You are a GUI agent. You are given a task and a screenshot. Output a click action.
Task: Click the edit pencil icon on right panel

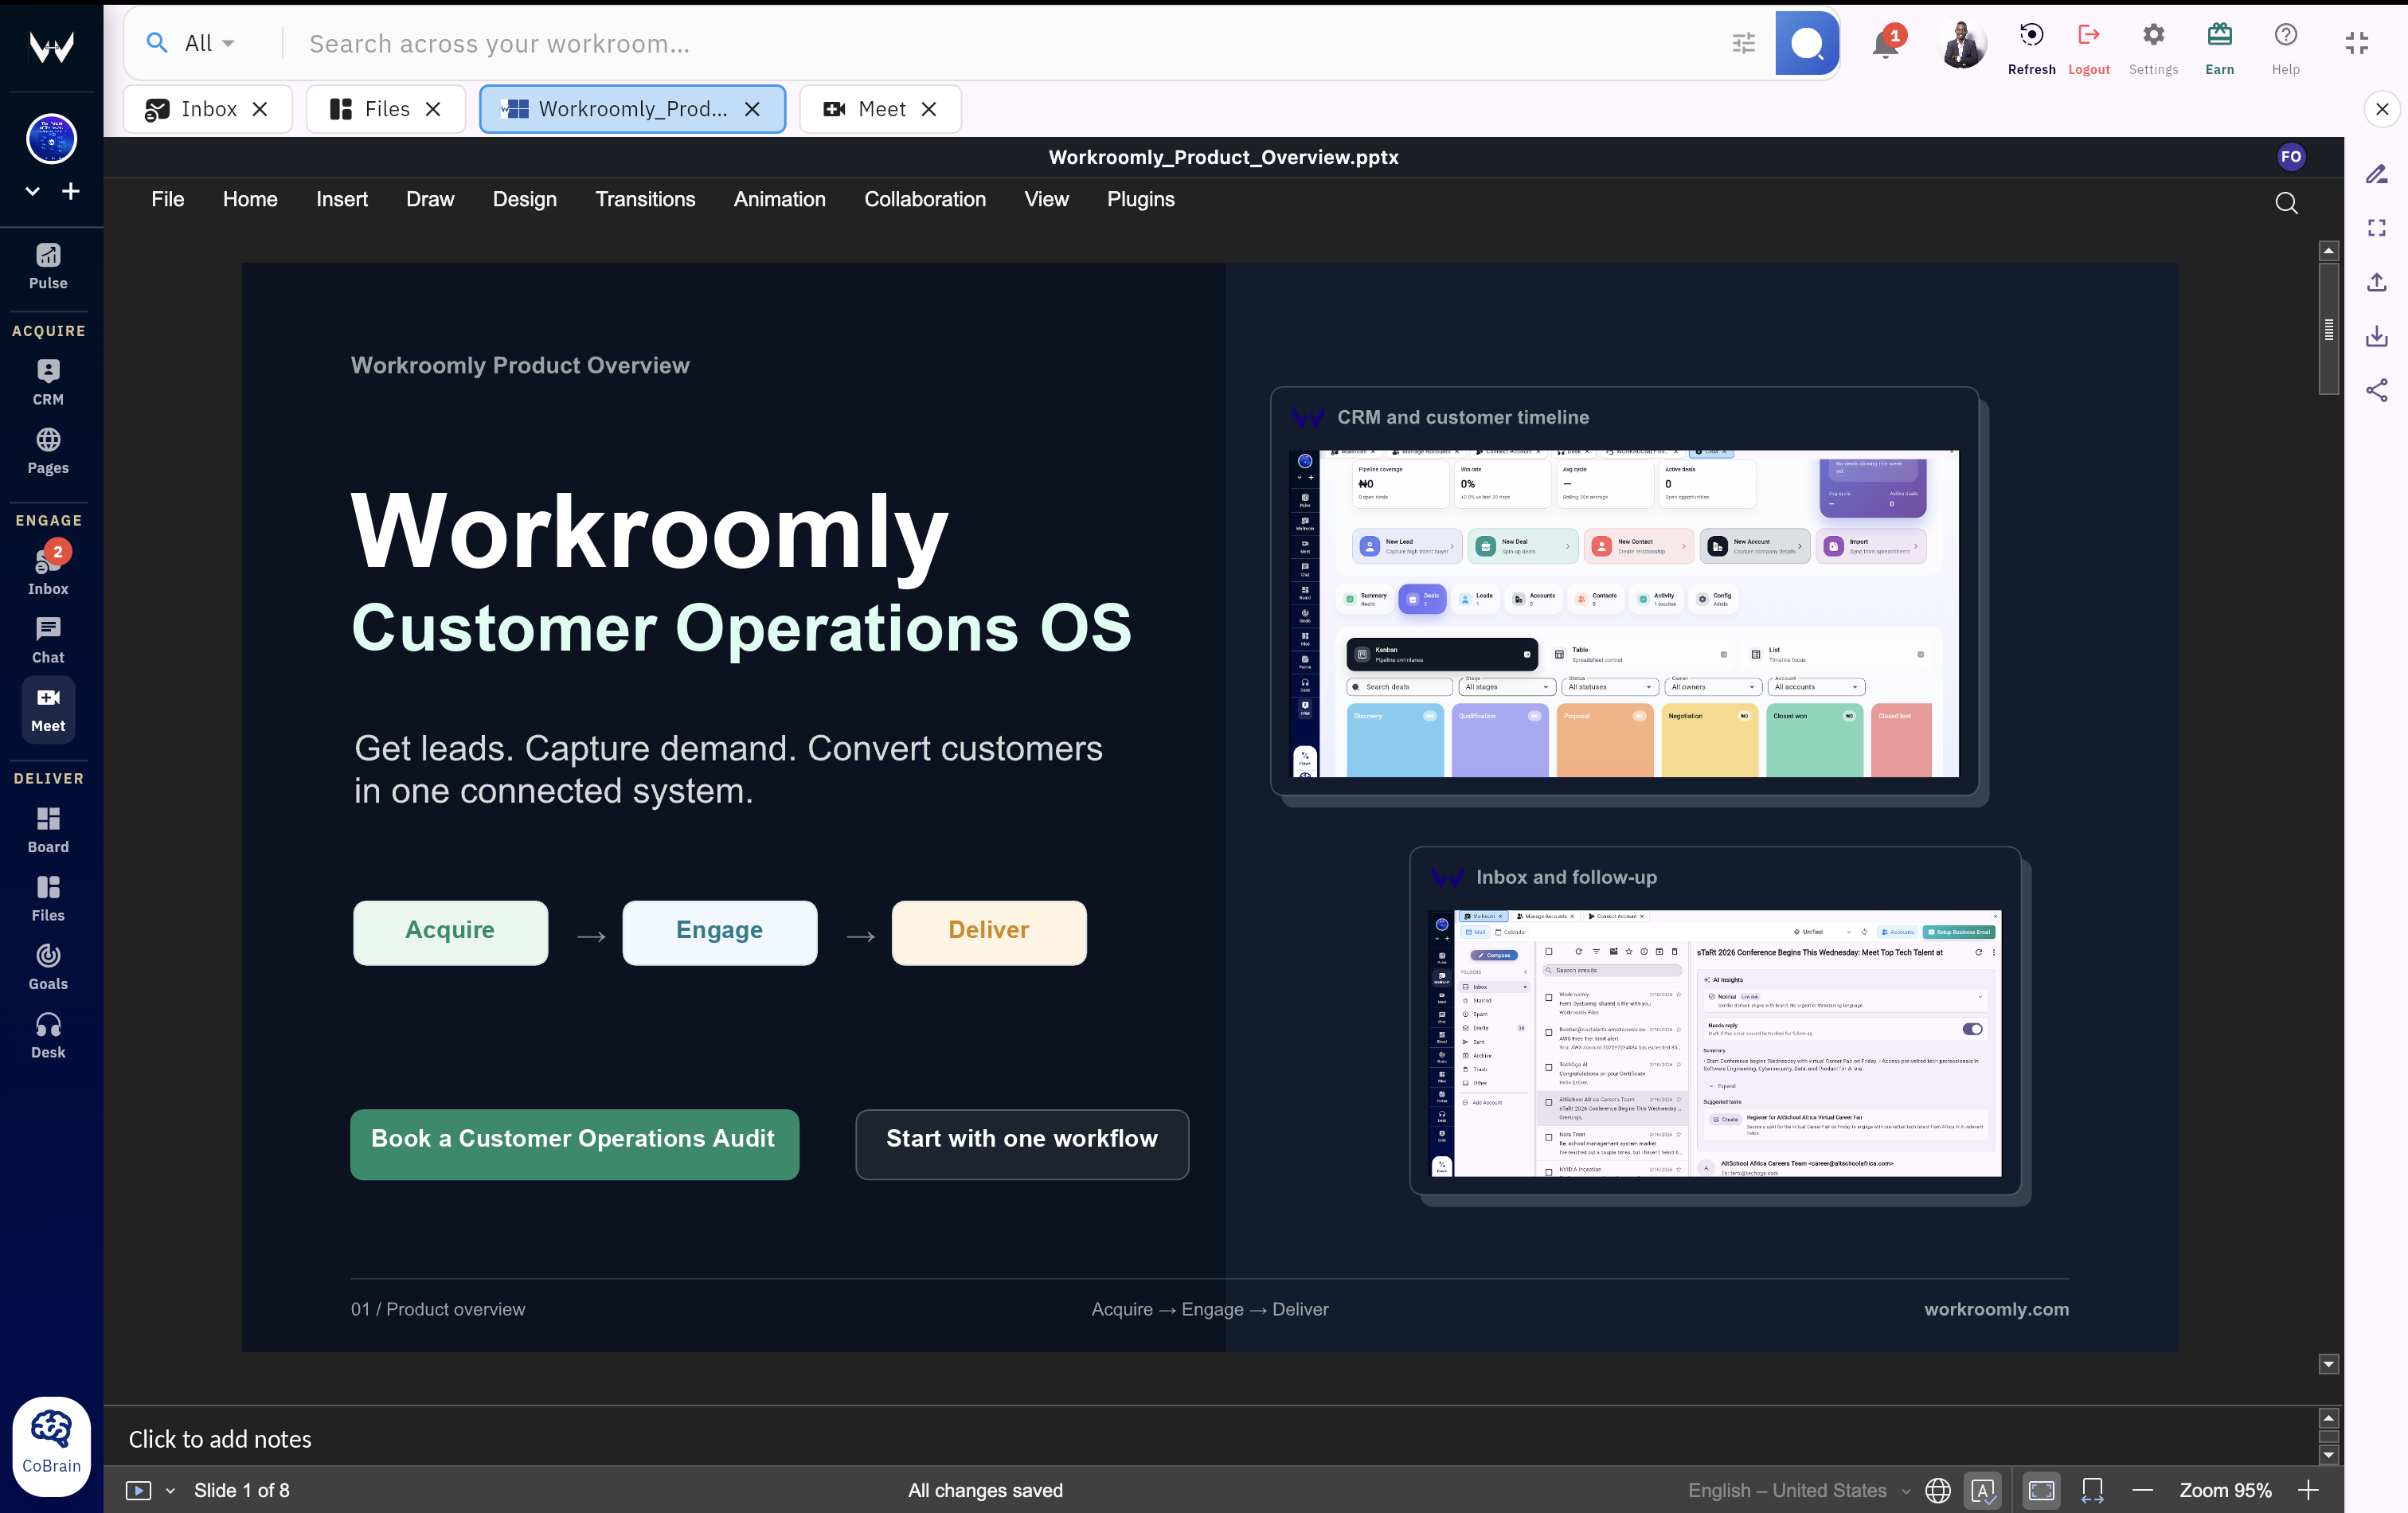pyautogui.click(x=2377, y=174)
